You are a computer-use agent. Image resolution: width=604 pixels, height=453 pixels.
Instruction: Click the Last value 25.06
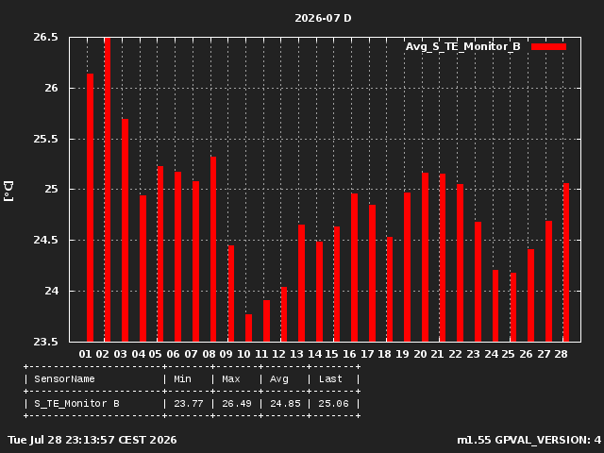coord(333,404)
